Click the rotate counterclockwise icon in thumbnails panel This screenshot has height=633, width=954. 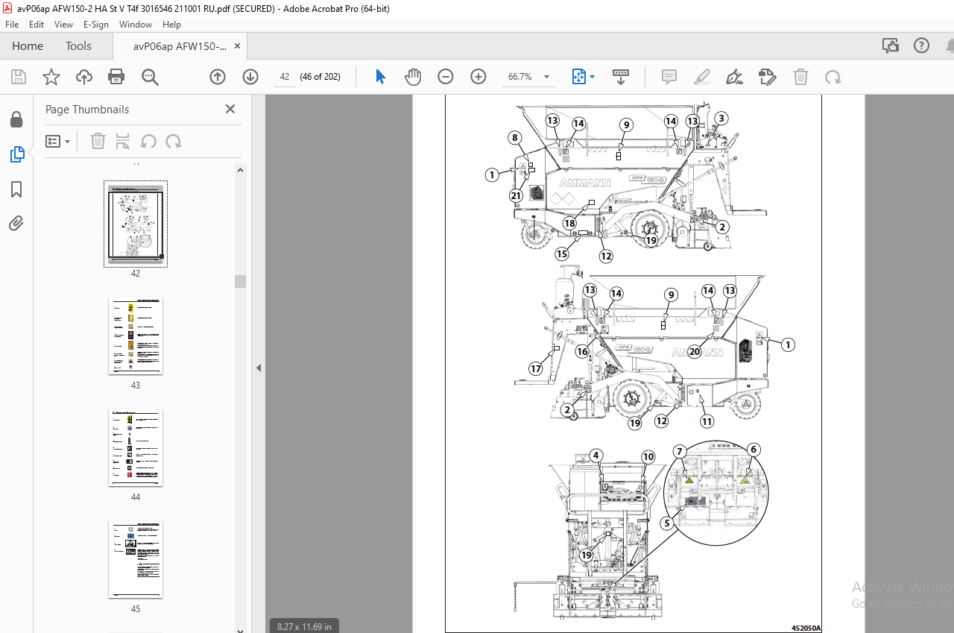[148, 141]
